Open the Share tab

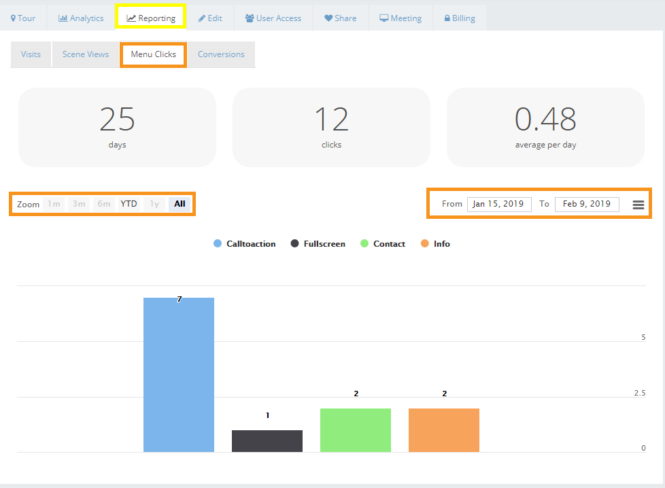tap(341, 18)
